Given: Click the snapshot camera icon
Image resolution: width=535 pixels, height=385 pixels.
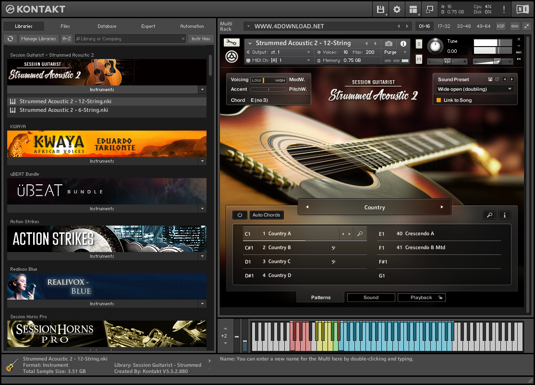Looking at the screenshot, I should click(x=389, y=44).
